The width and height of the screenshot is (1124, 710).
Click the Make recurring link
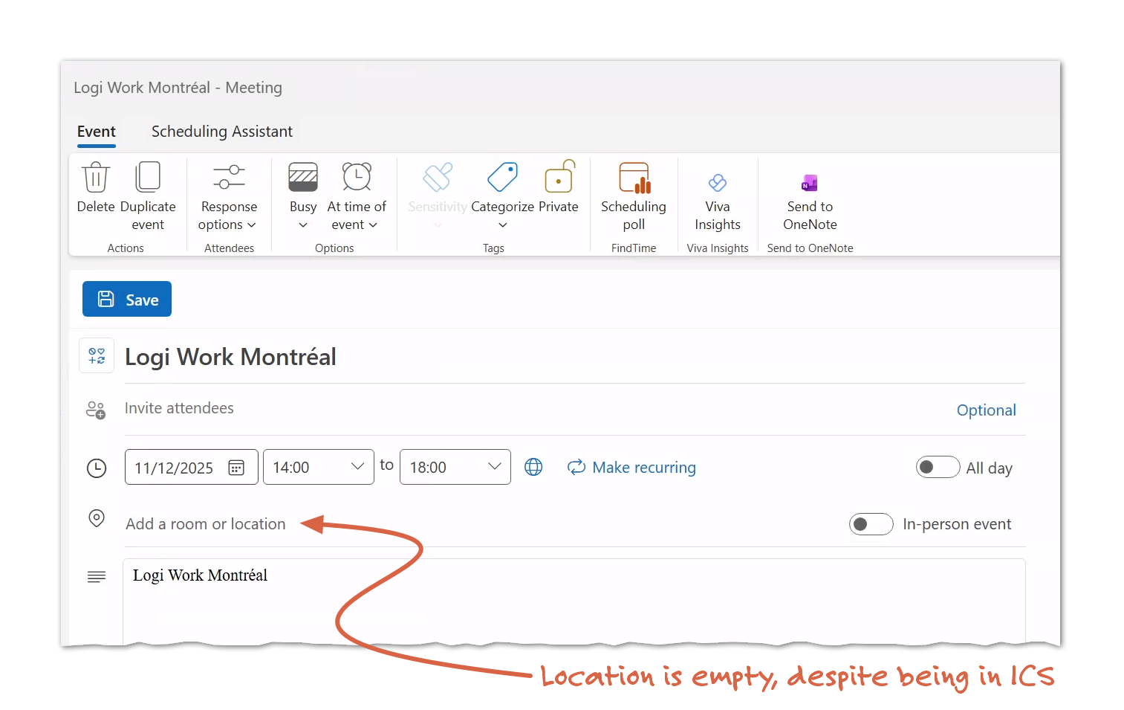point(631,468)
